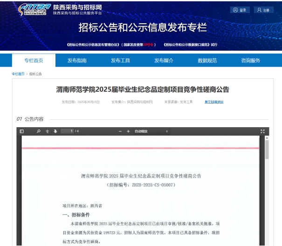
Task: Click the 登录 login button
Action: (240, 10)
